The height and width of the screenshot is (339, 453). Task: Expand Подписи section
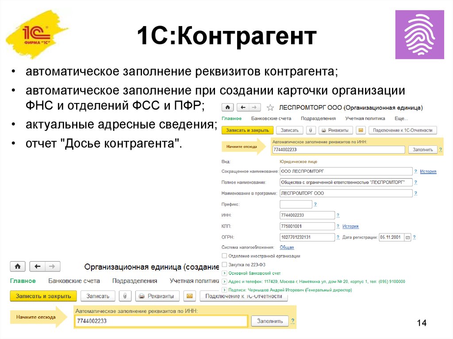pyautogui.click(x=224, y=289)
